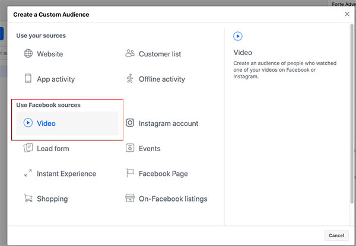The width and height of the screenshot is (356, 246).
Task: Close the Create a Custom Audience dialog
Action: [347, 14]
